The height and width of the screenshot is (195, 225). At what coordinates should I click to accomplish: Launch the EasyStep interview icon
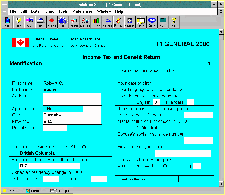(107, 22)
